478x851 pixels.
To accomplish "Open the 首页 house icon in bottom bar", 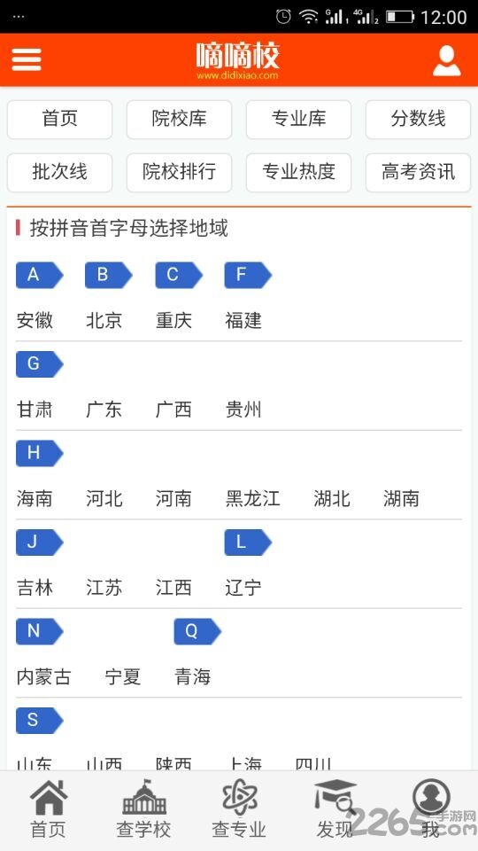I will 48,798.
